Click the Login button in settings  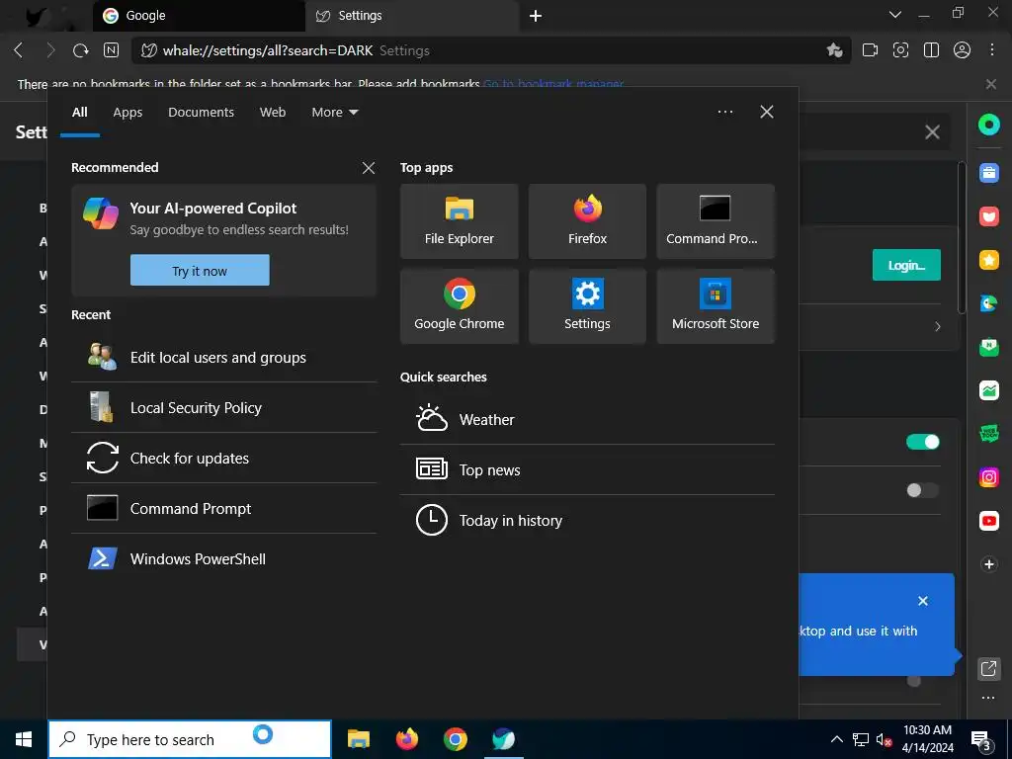906,265
